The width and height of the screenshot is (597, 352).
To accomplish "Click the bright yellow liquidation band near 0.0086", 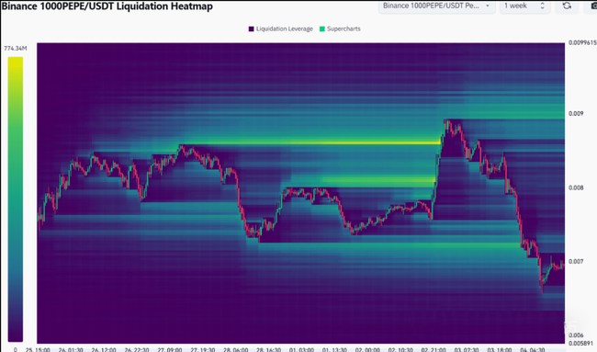I will pyautogui.click(x=312, y=142).
